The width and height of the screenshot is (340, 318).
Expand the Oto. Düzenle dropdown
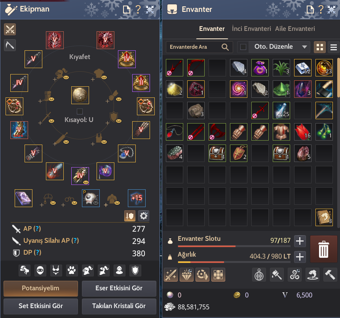[304, 47]
